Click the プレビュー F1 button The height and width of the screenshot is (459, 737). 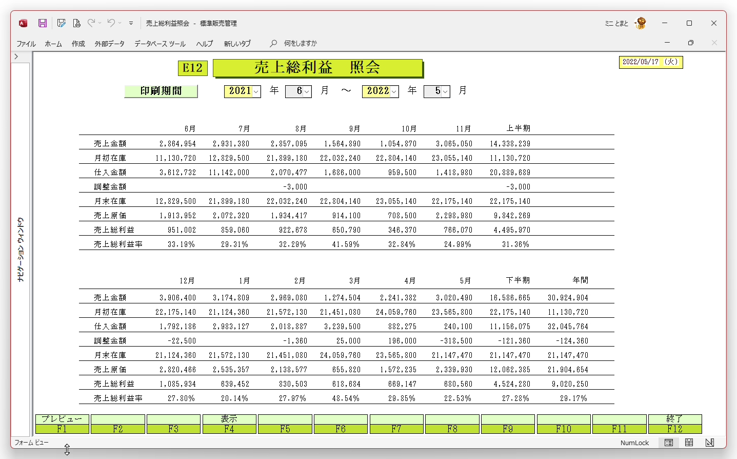(62, 424)
